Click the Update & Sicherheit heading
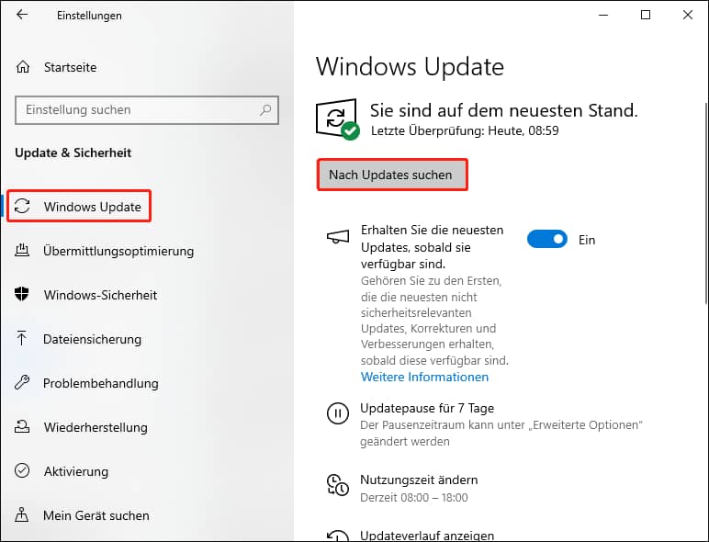The height and width of the screenshot is (542, 709). [73, 152]
